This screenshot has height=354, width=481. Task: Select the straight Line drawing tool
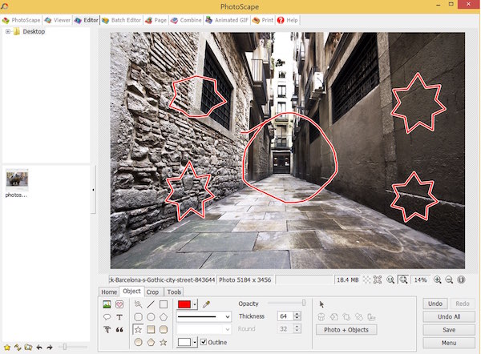coord(151,305)
